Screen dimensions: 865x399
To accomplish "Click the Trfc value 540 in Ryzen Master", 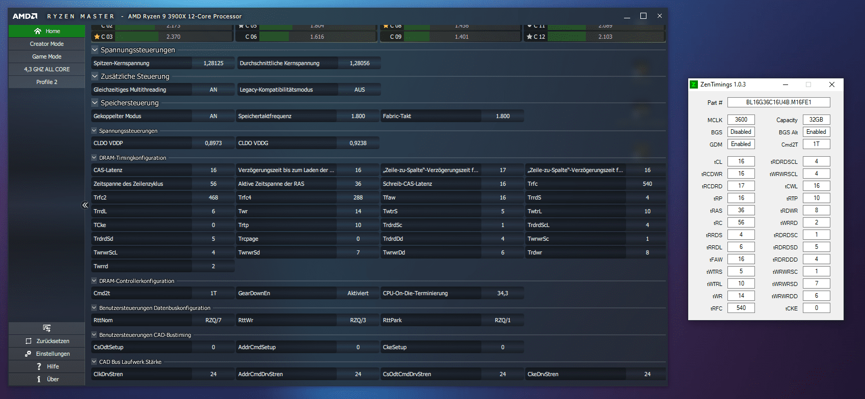I will pyautogui.click(x=647, y=184).
